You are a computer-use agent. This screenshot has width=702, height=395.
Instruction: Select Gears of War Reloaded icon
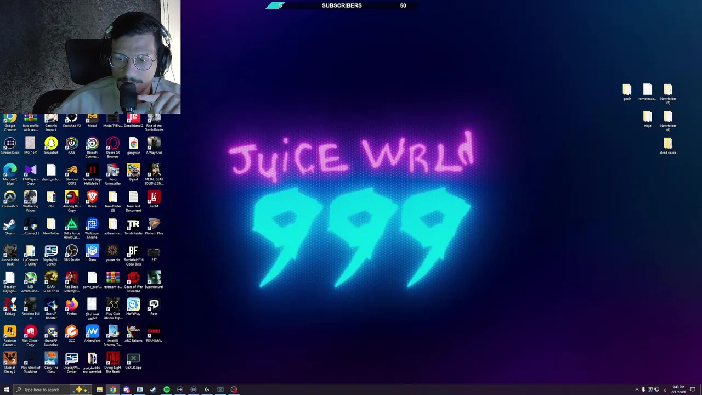point(133,283)
